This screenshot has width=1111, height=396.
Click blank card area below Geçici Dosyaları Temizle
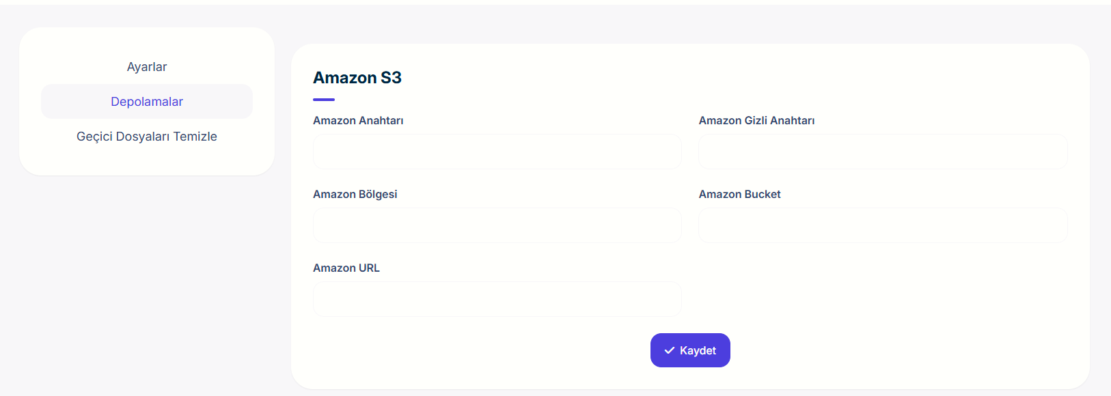[x=147, y=162]
